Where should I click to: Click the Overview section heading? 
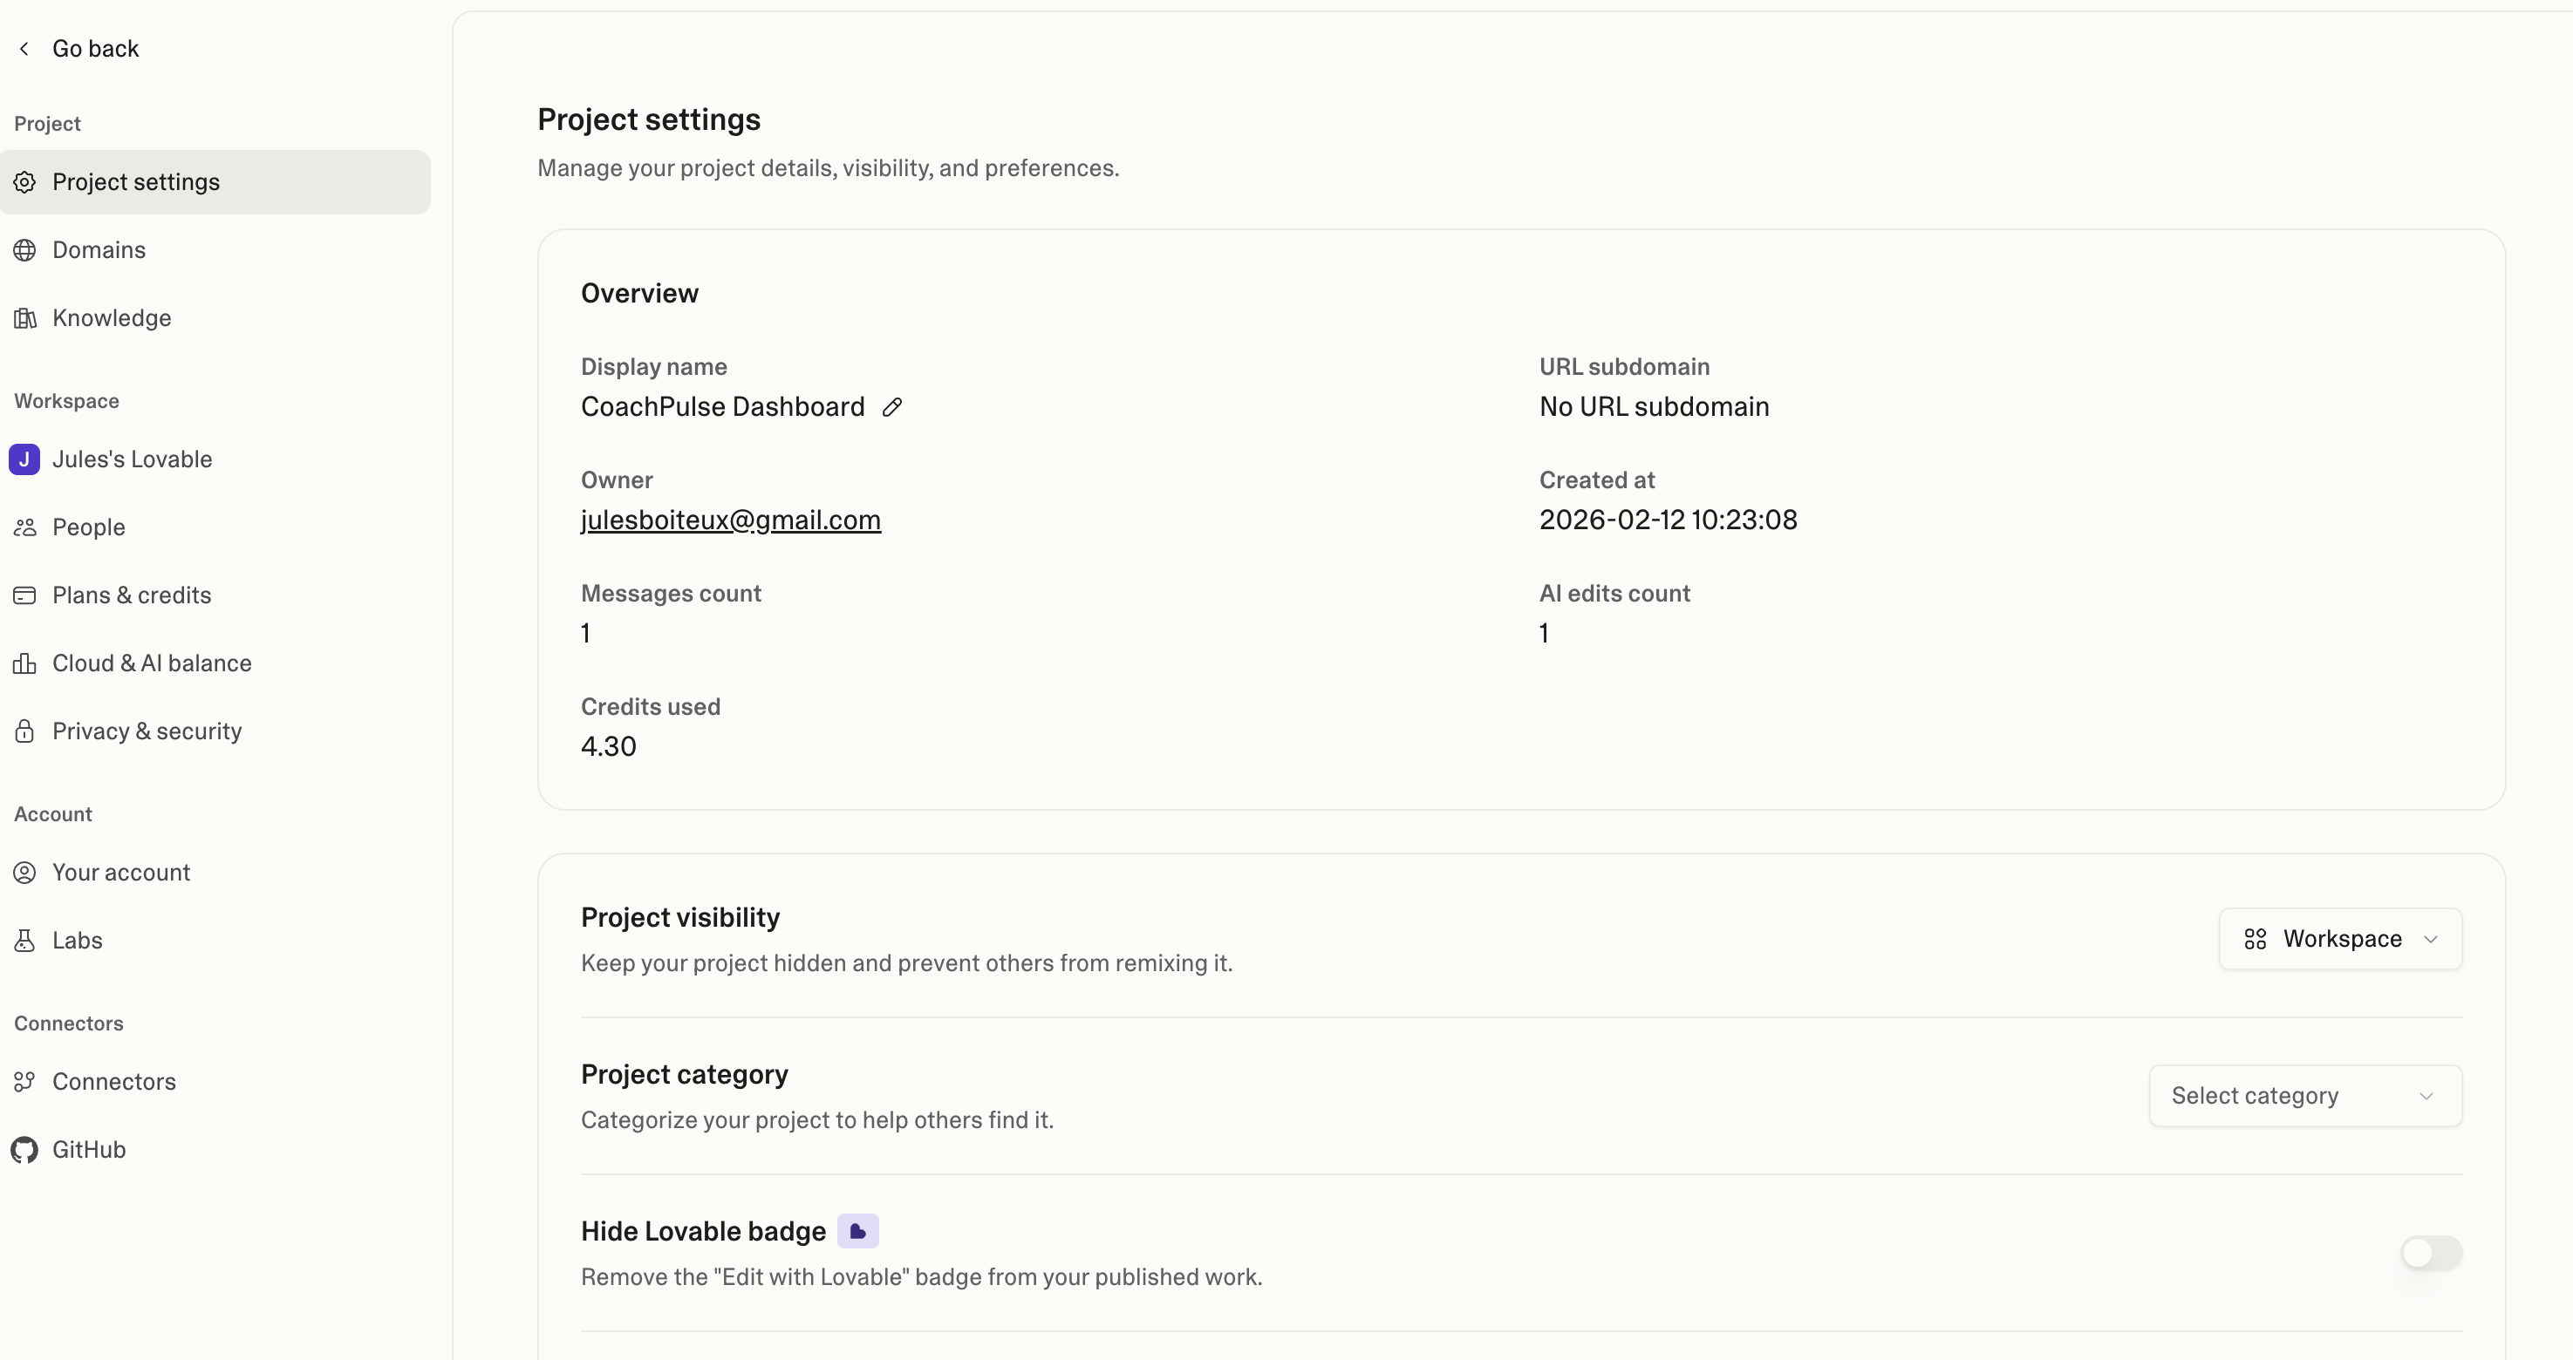pyautogui.click(x=639, y=294)
